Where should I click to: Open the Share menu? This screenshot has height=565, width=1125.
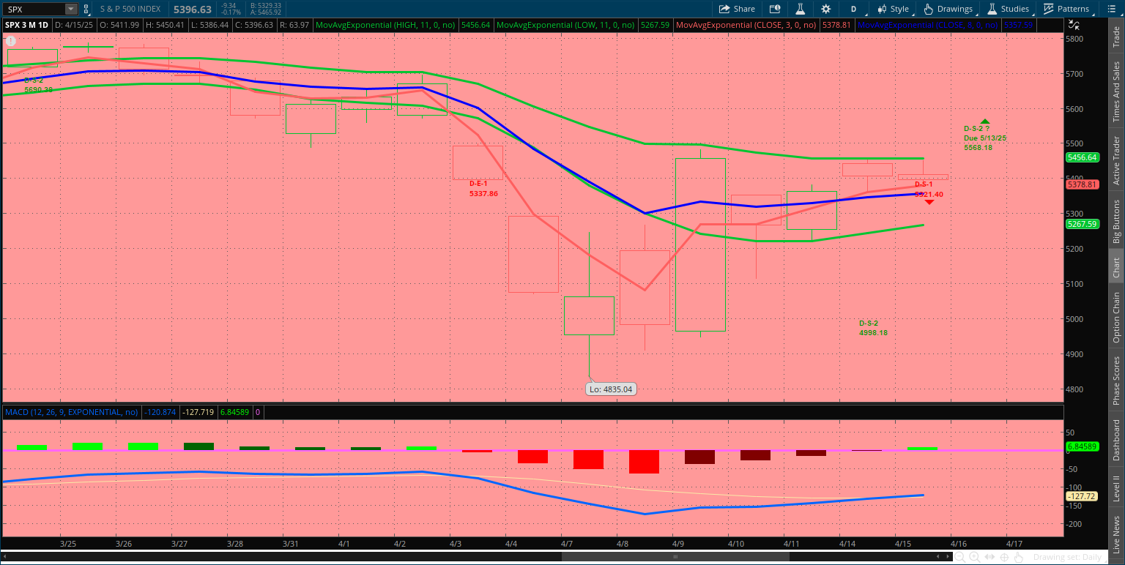pos(737,9)
